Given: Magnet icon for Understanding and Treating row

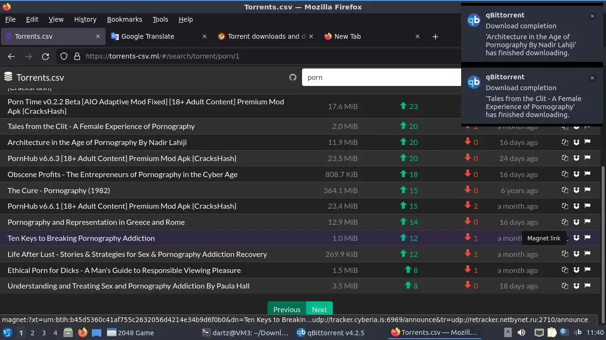Looking at the screenshot, I should [576, 285].
